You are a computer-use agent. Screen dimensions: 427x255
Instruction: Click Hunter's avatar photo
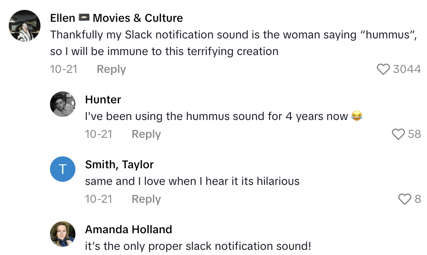coord(63,105)
